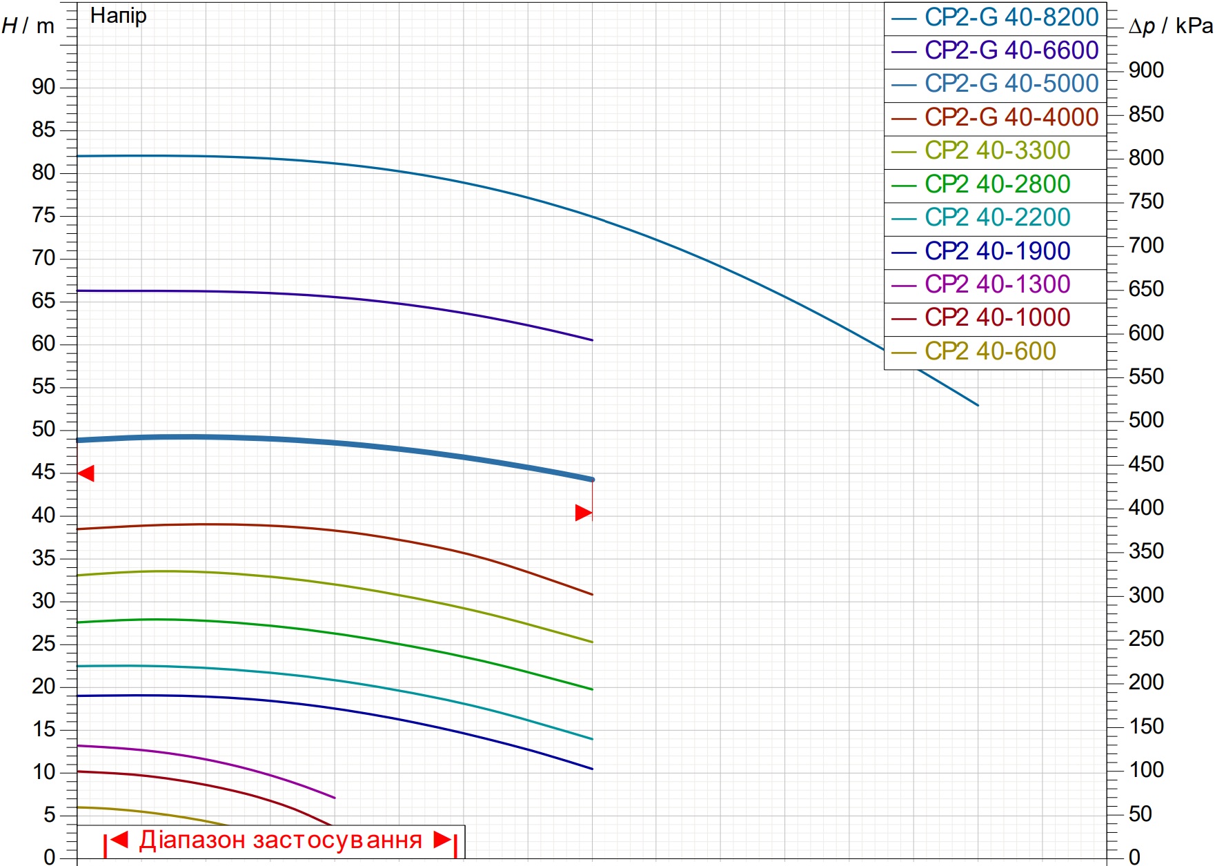Screen dimensions: 1215x866
Task: Click the Діапазон застосування label
Action: (x=280, y=840)
